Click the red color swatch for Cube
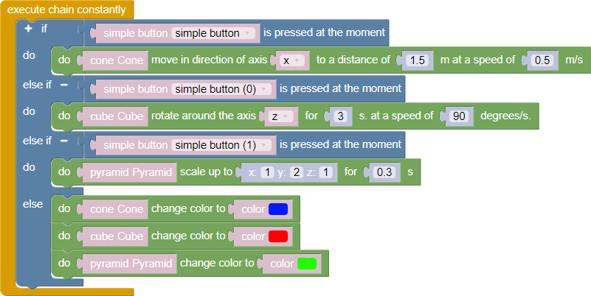The image size is (591, 296). tap(277, 236)
